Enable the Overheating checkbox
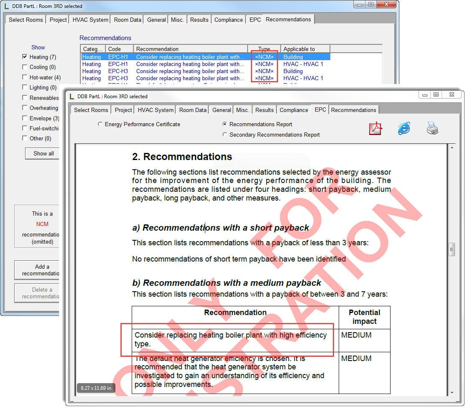Viewport: 475px width, 412px height. coord(25,108)
